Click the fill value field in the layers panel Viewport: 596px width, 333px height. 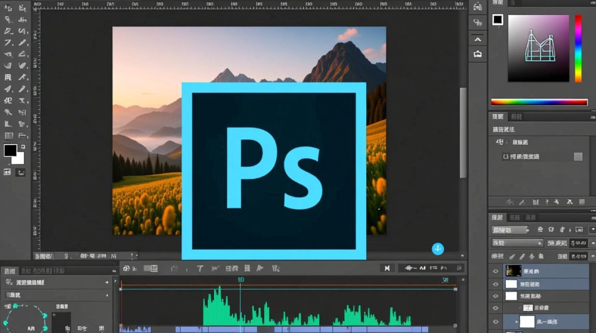coord(579,256)
